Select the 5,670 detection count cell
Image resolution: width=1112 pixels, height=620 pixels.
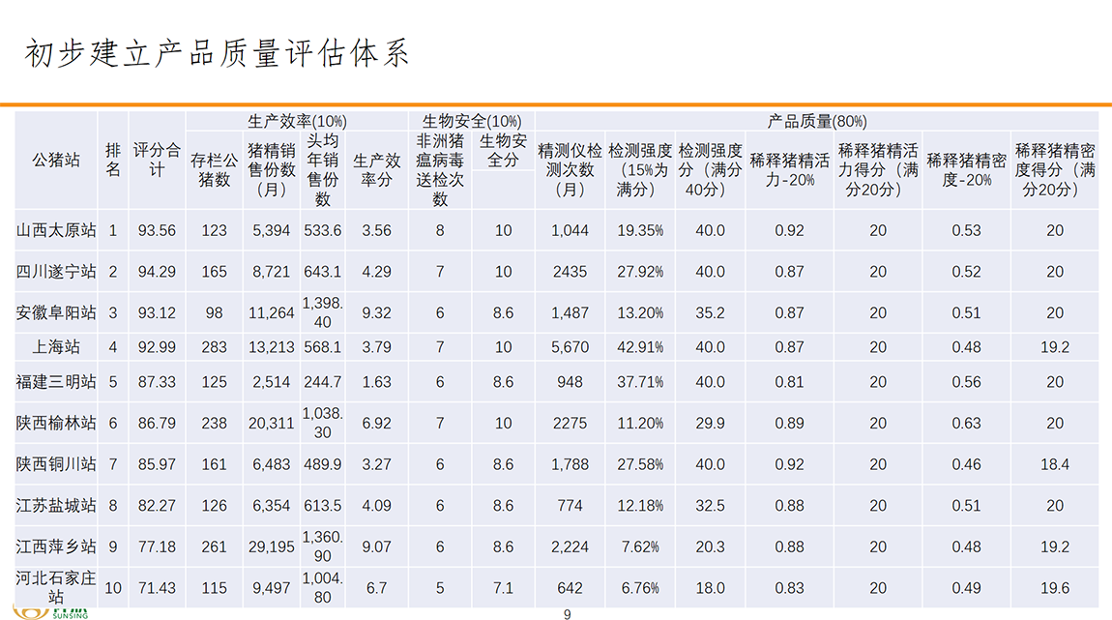click(570, 347)
